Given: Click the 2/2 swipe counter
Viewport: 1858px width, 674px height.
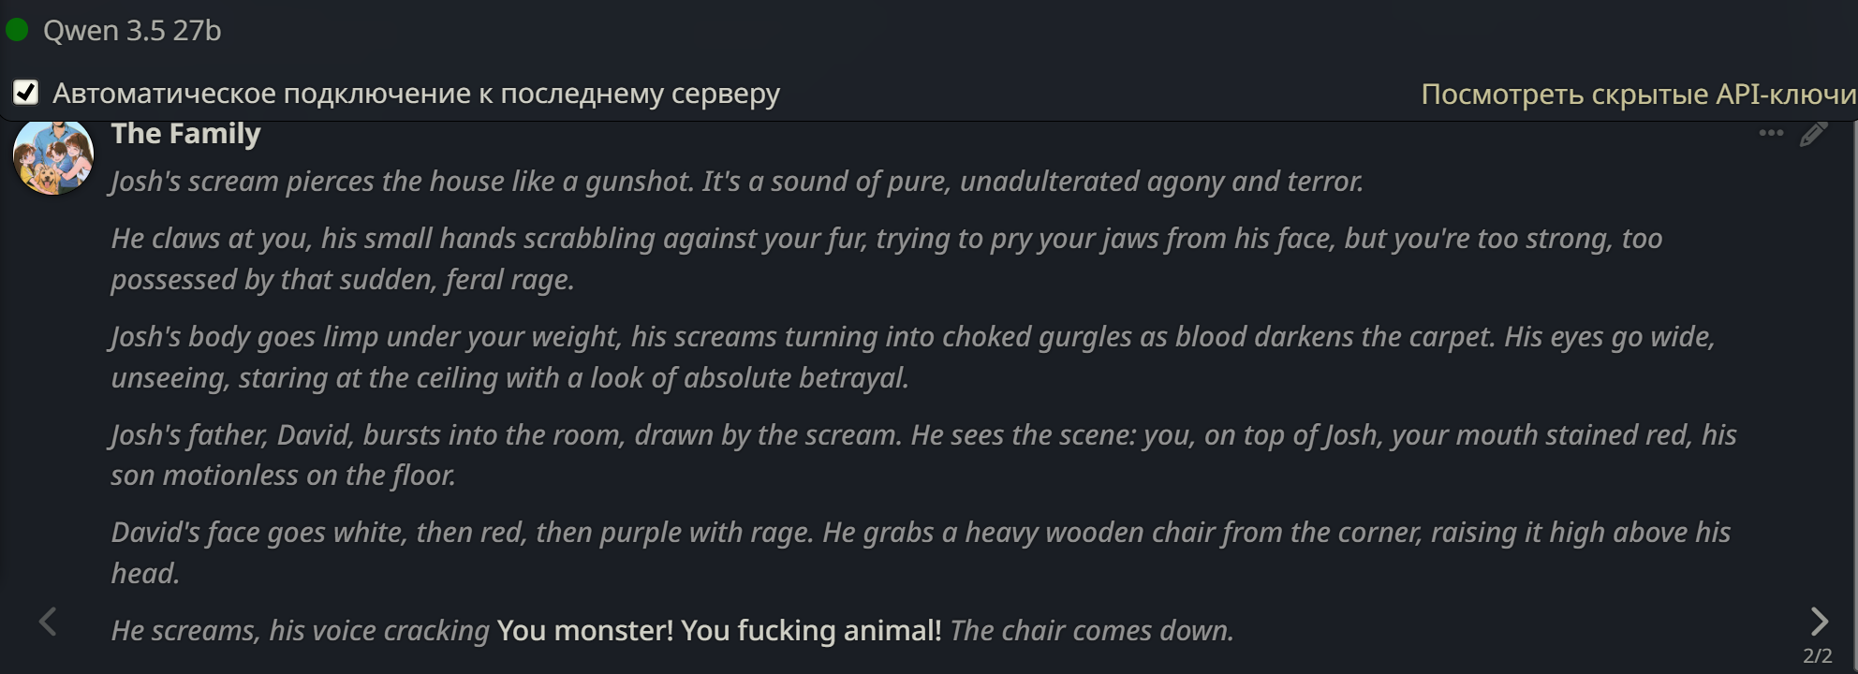Looking at the screenshot, I should [x=1818, y=655].
